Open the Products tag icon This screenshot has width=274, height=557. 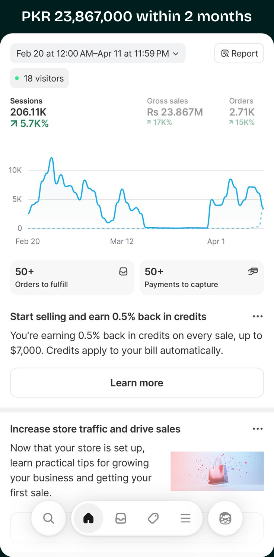point(153,518)
